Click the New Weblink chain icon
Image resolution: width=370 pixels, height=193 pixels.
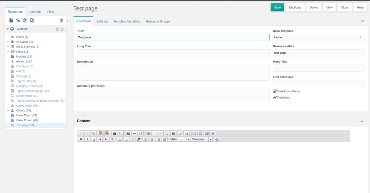click(18, 20)
